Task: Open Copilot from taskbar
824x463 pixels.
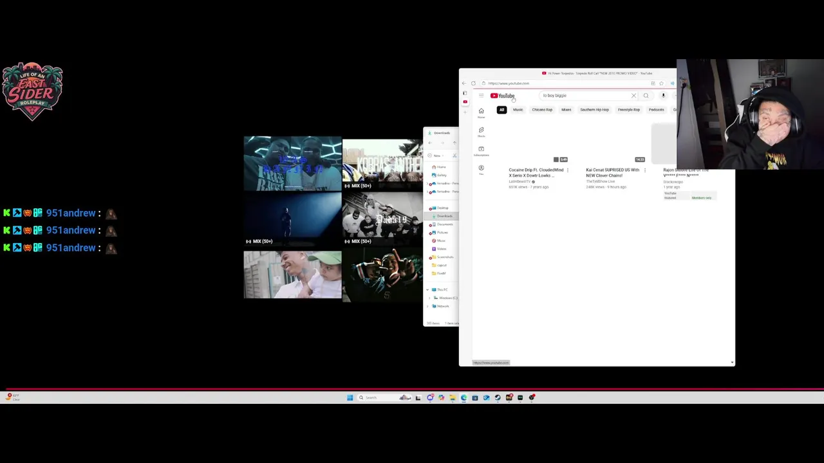Action: 441,397
